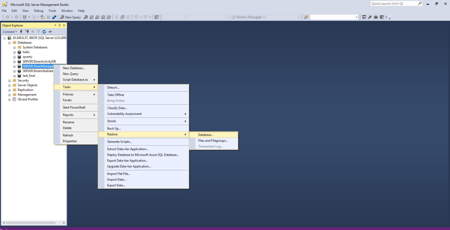Click the Save All toolbar icon
The width and height of the screenshot is (450, 230).
click(54, 17)
